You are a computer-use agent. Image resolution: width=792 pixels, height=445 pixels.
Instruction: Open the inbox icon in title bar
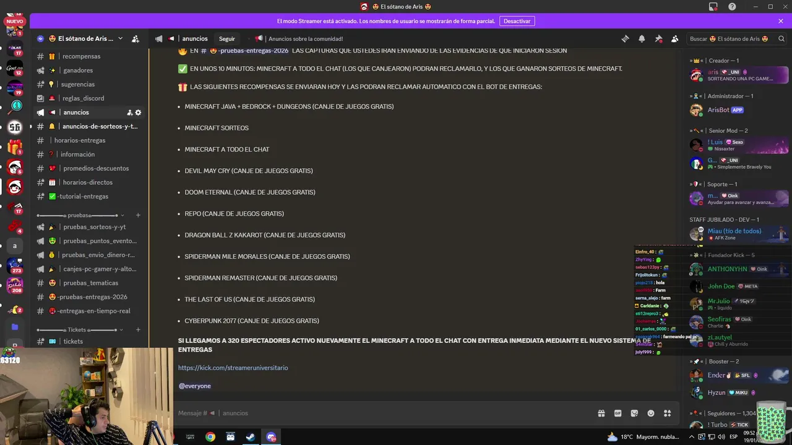[x=713, y=7]
